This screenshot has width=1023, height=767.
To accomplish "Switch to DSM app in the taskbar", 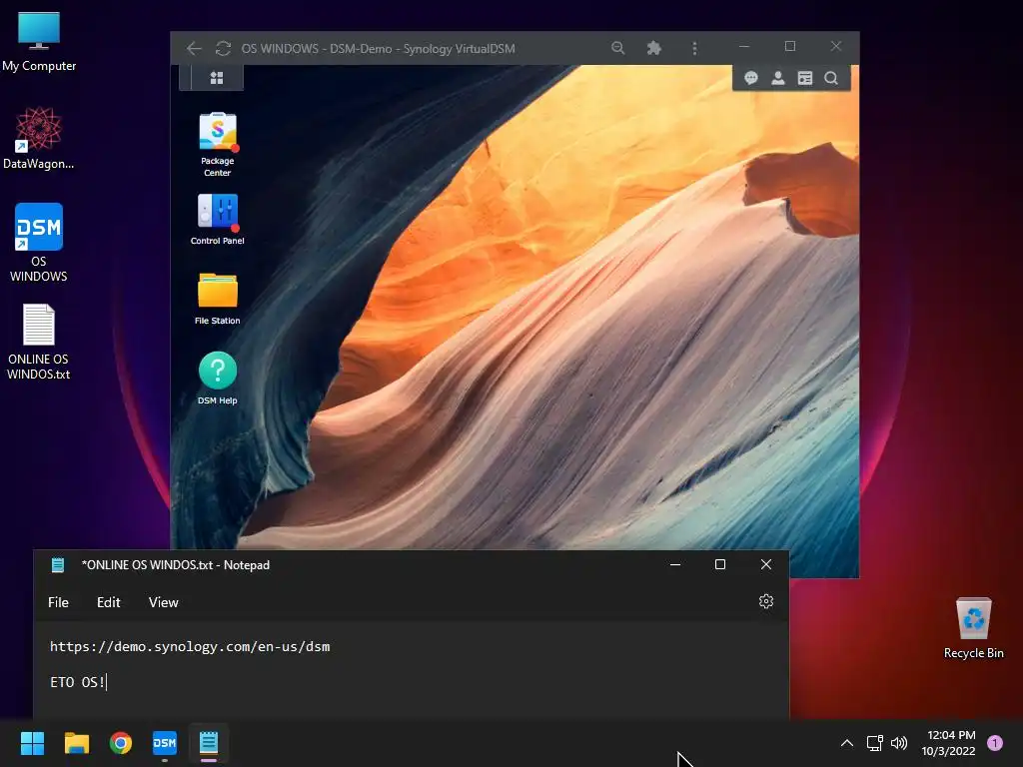I will [x=165, y=743].
